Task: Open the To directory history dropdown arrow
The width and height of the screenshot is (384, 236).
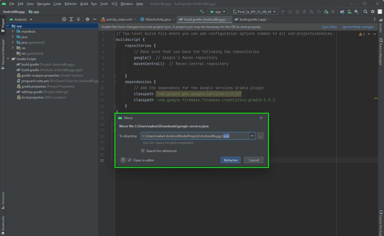Action: [252, 136]
